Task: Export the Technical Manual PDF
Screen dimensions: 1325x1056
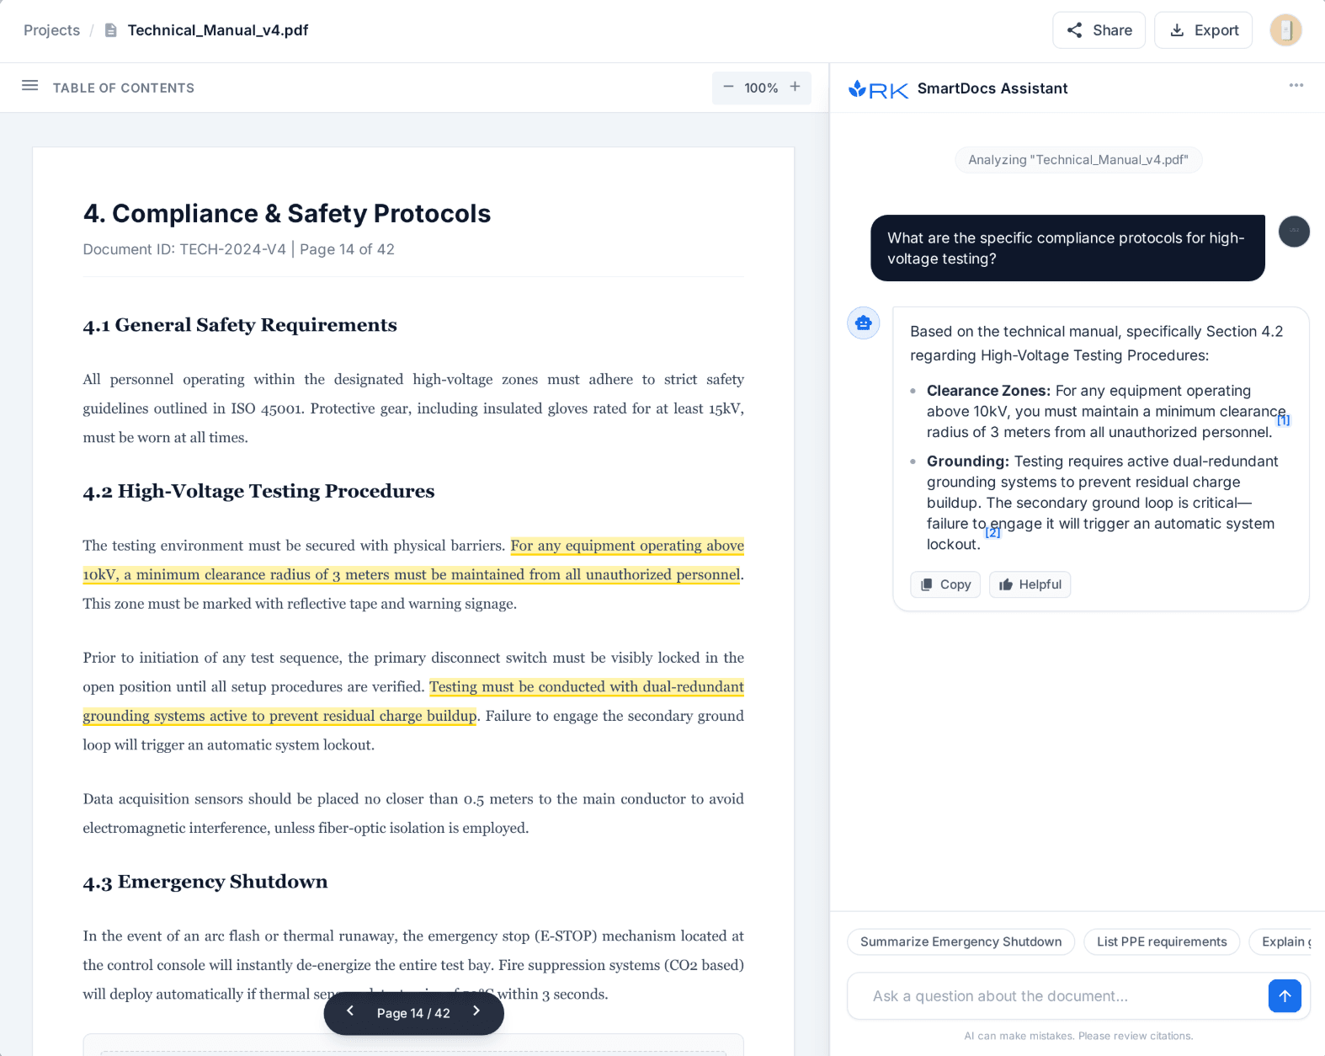Action: [x=1203, y=30]
